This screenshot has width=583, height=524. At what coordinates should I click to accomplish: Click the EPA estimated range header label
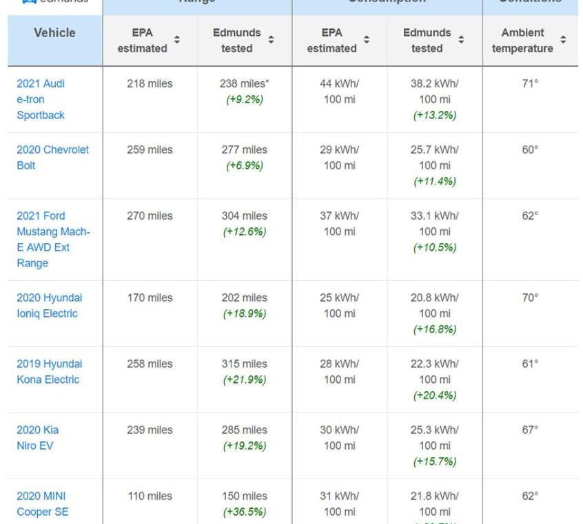click(143, 41)
